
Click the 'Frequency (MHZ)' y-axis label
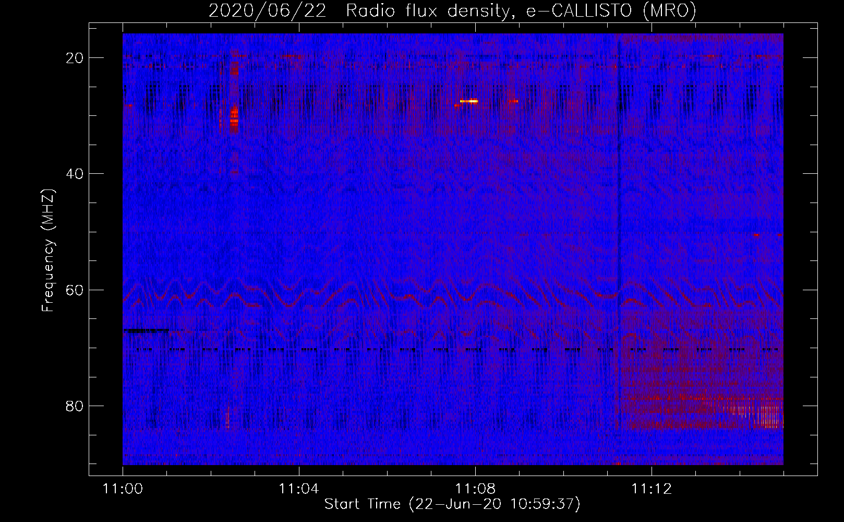coord(48,251)
